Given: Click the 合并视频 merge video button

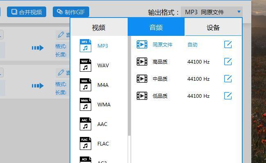Looking at the screenshot, I should coord(27,12).
